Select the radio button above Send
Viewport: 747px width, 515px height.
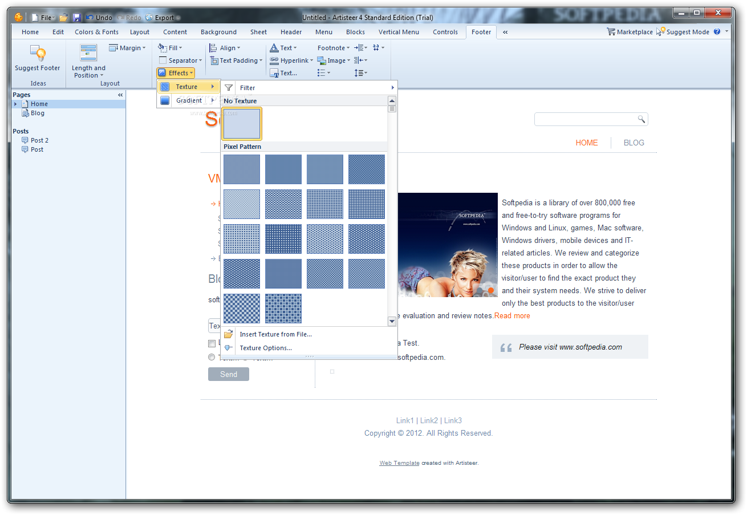[x=212, y=357]
